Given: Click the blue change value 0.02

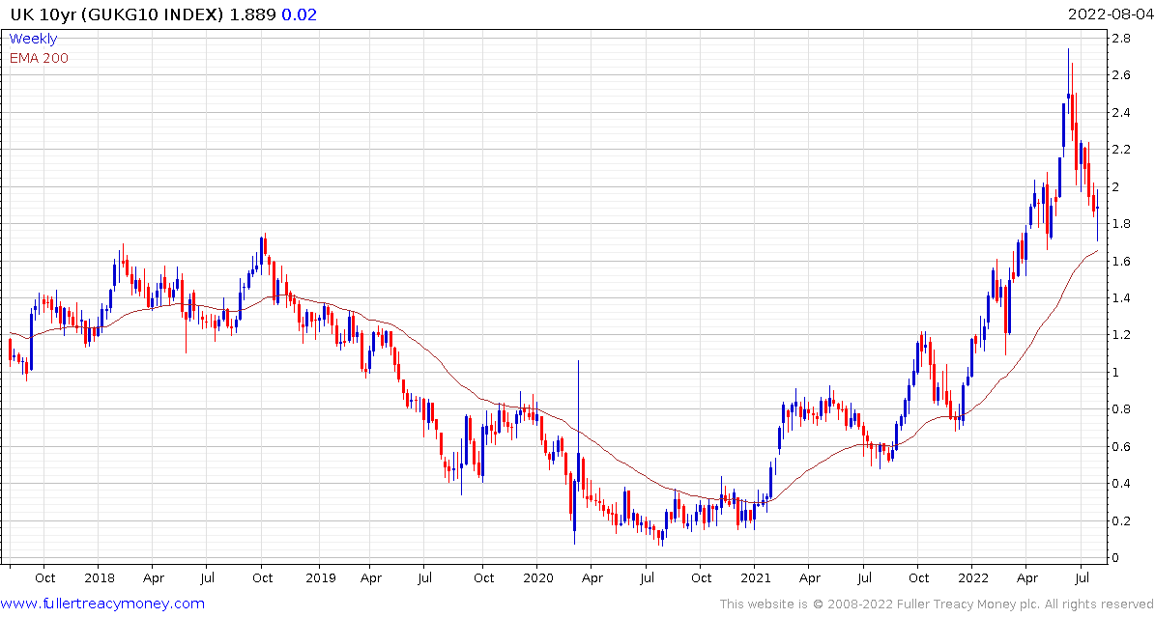Looking at the screenshot, I should click(x=299, y=14).
